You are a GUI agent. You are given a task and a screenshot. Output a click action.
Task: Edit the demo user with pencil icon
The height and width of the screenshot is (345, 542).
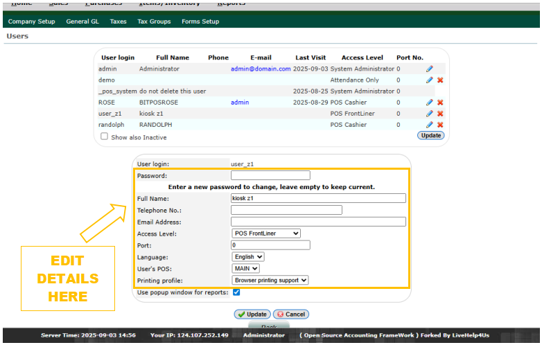tap(429, 80)
